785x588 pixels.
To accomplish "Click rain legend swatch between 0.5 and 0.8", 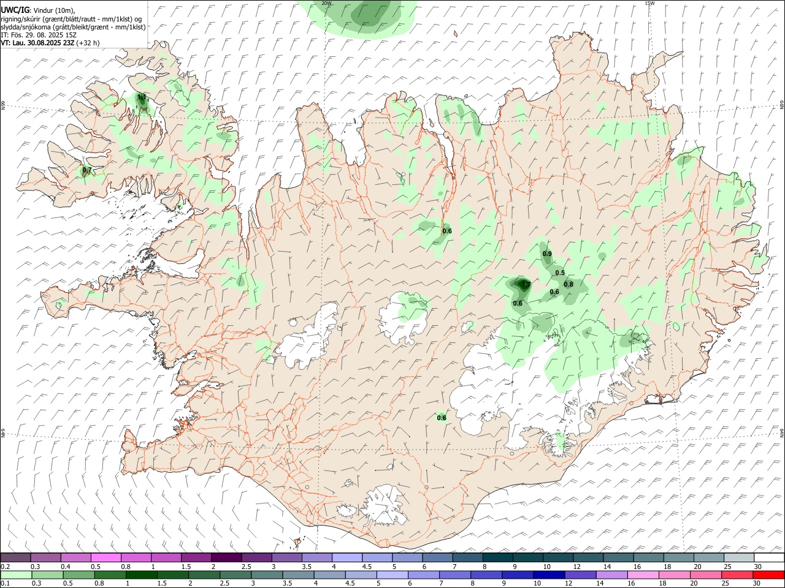I will pos(78,575).
